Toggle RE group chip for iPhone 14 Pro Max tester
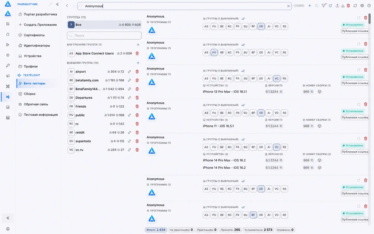The height and width of the screenshot is (234, 374). tap(284, 147)
